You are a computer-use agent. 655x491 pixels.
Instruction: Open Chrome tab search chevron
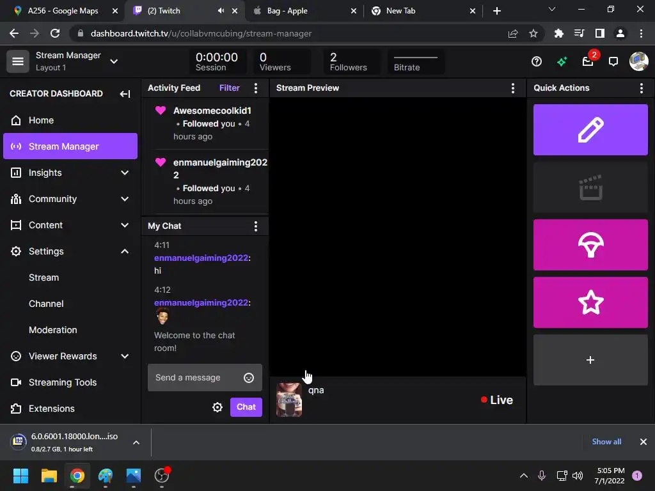coord(552,9)
